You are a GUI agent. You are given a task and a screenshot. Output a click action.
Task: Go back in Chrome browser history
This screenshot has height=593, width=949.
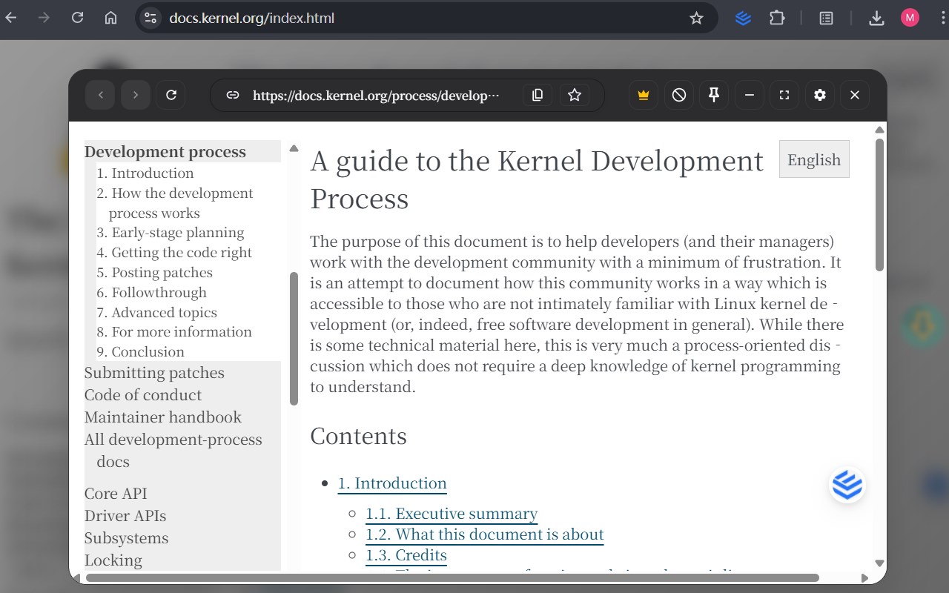coord(10,18)
